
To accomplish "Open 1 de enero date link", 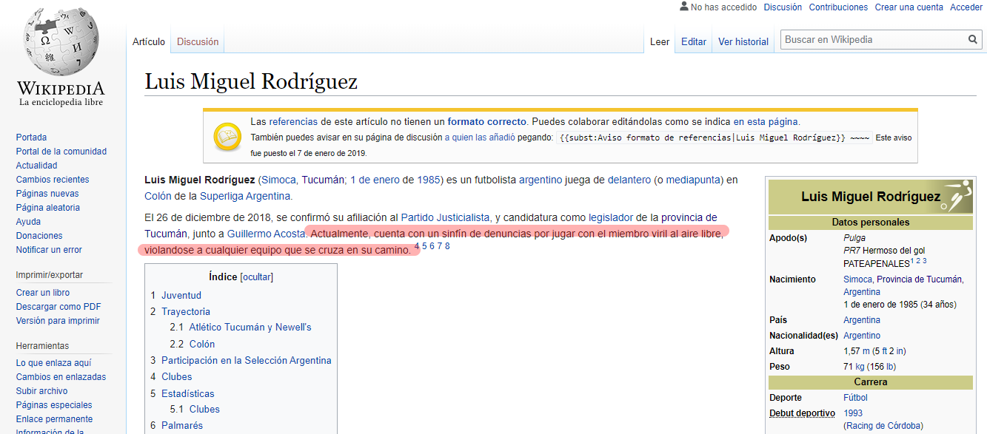I will (375, 180).
